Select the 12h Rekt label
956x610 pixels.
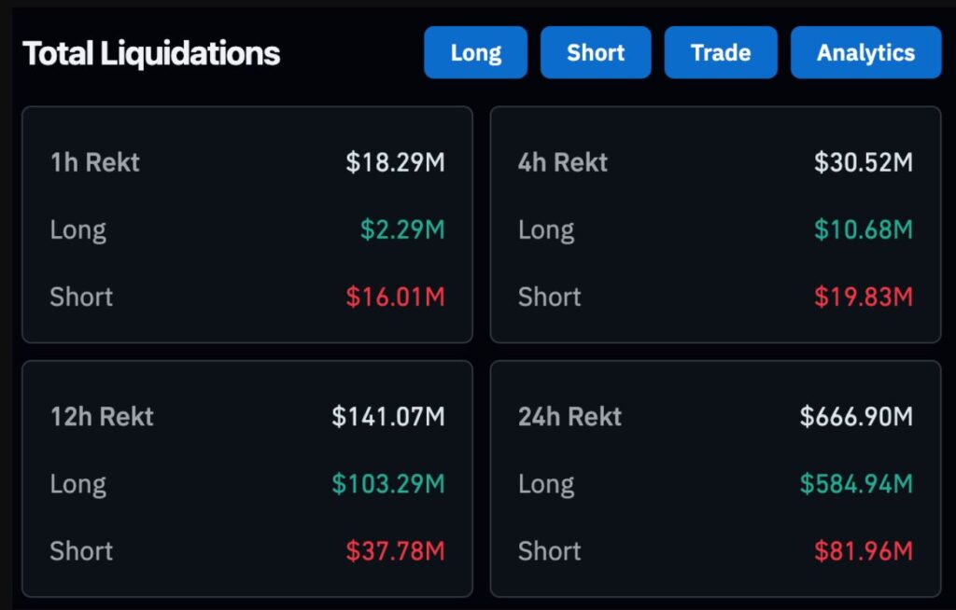(x=102, y=416)
